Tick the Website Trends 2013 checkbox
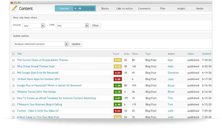The height and width of the screenshot is (128, 222). [x=13, y=92]
